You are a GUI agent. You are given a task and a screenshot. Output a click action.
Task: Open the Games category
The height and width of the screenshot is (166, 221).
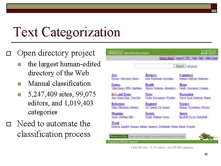[116, 85]
